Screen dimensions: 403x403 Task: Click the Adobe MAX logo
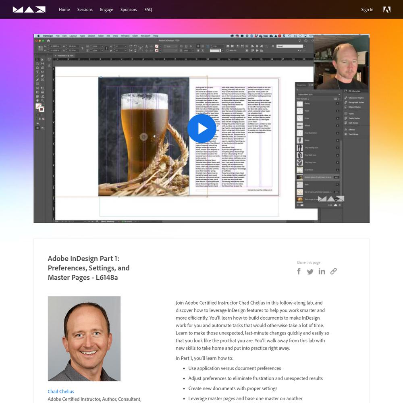[x=29, y=10]
